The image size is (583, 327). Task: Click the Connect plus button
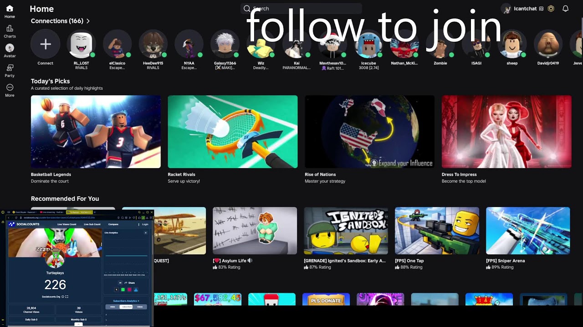coord(45,44)
